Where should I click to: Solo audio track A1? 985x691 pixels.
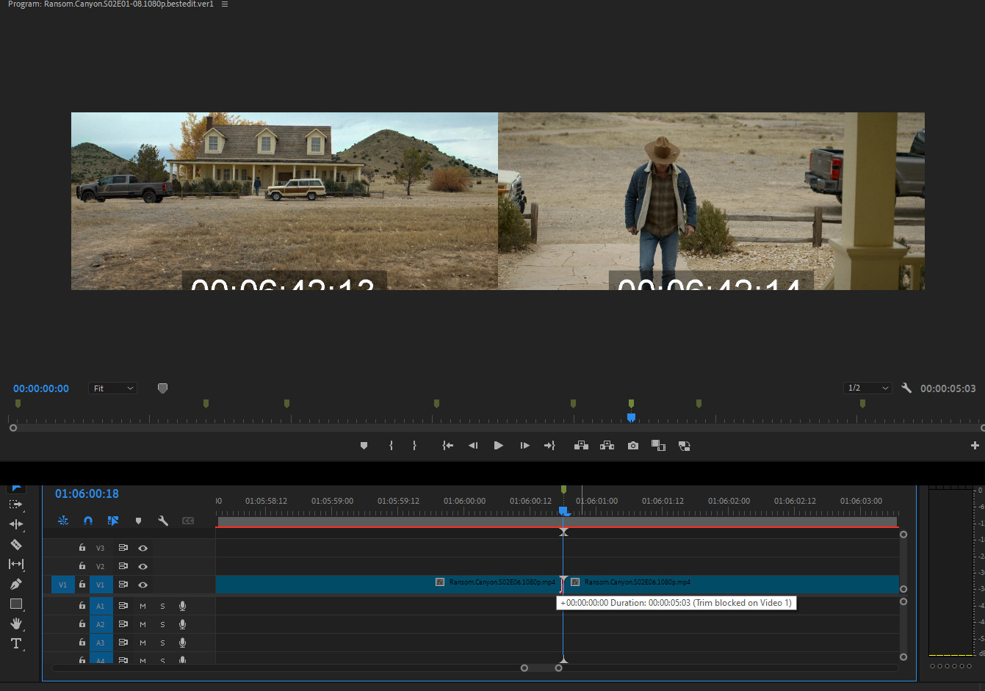[162, 606]
